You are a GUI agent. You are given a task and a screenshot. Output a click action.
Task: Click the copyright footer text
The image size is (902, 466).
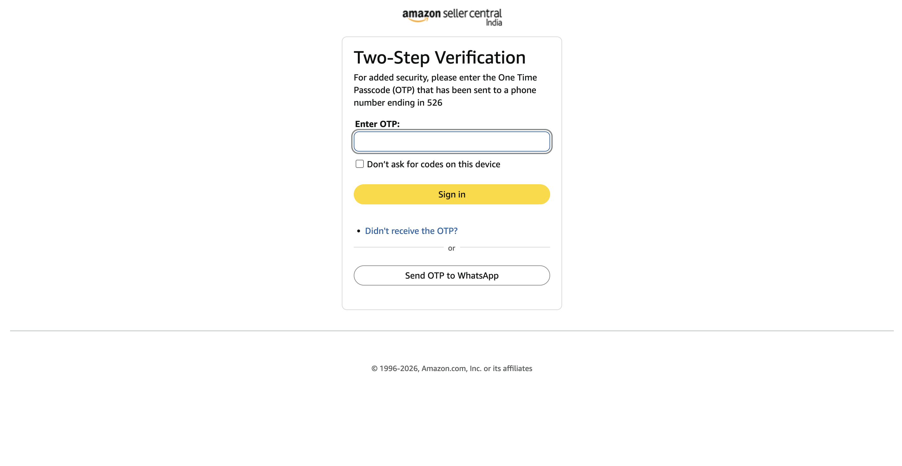click(452, 369)
